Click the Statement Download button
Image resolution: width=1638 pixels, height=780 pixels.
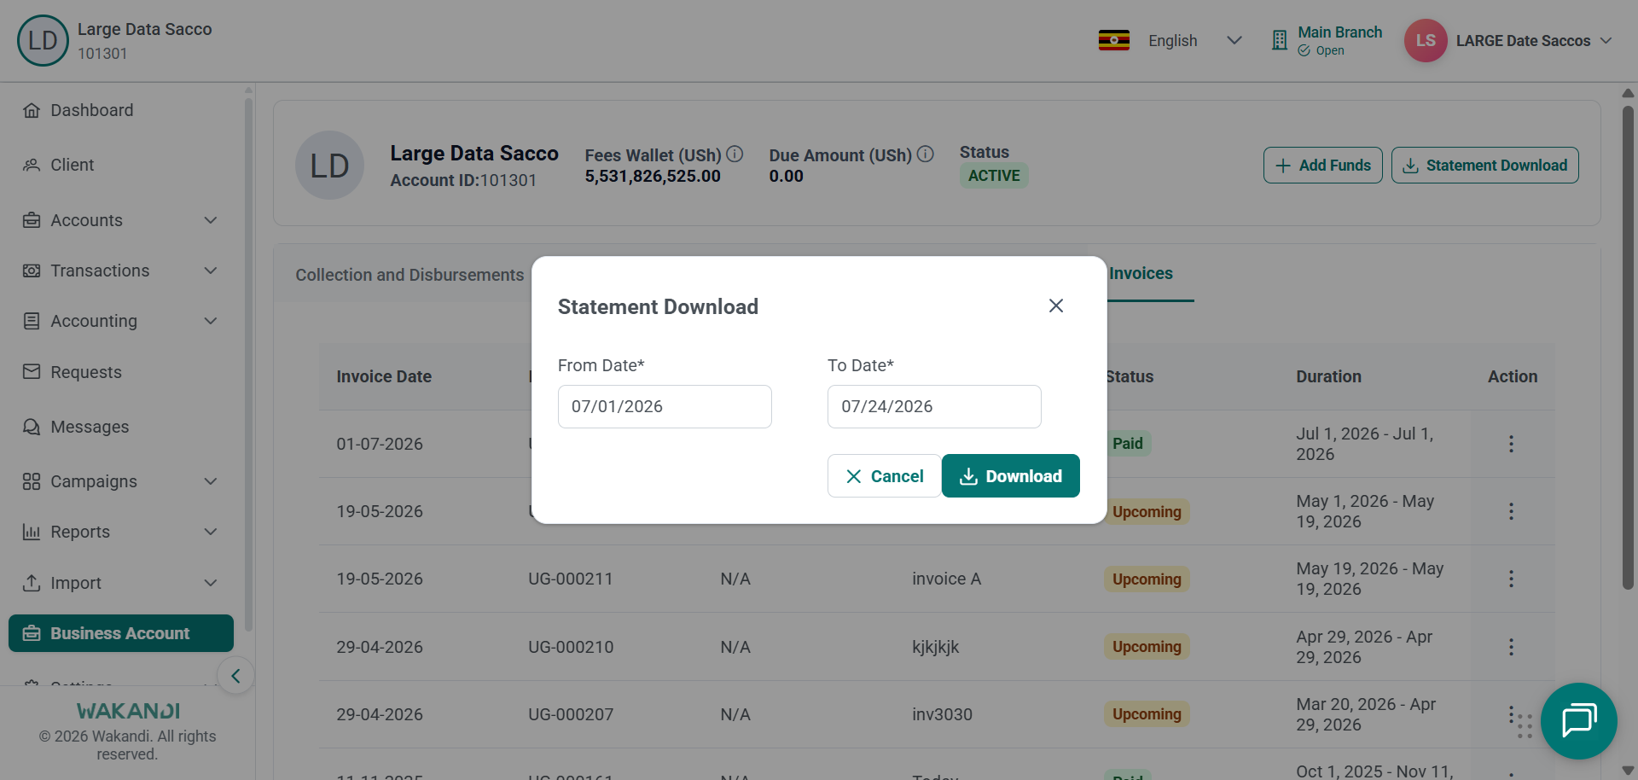click(x=1484, y=166)
